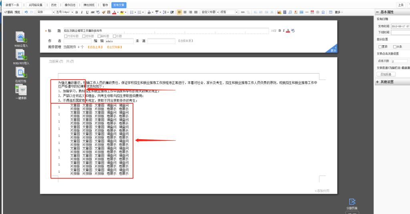Image resolution: width=410 pixels, height=214 pixels.
Task: Open the 在线文档 tool
Action: (x=21, y=73)
